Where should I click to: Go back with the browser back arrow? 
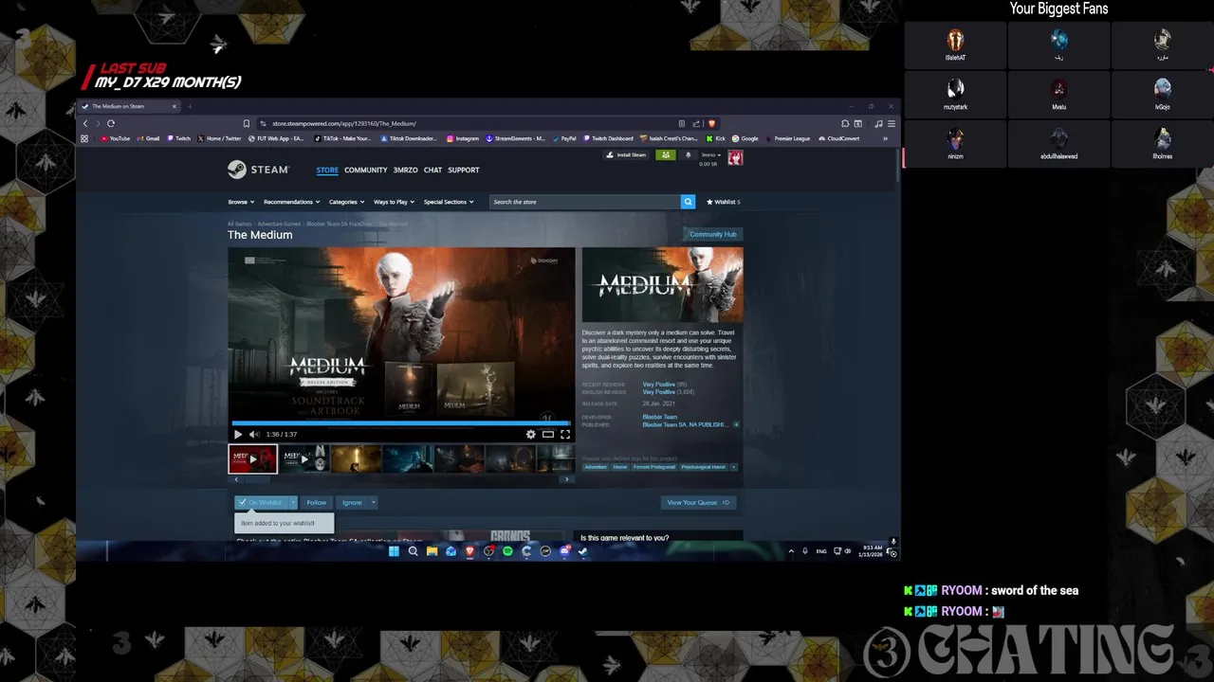click(x=85, y=123)
